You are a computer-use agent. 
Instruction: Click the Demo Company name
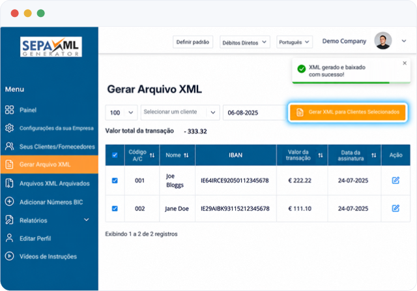click(x=344, y=41)
